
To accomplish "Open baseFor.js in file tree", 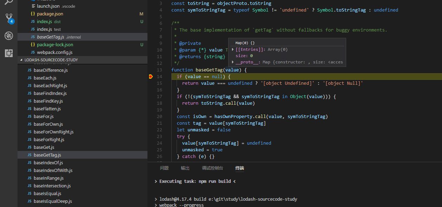I will [x=83, y=116].
